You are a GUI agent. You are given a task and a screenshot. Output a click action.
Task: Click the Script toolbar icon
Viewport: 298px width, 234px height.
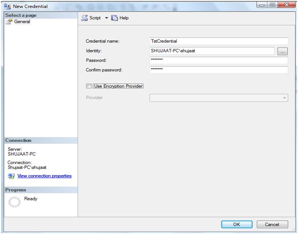tap(85, 18)
